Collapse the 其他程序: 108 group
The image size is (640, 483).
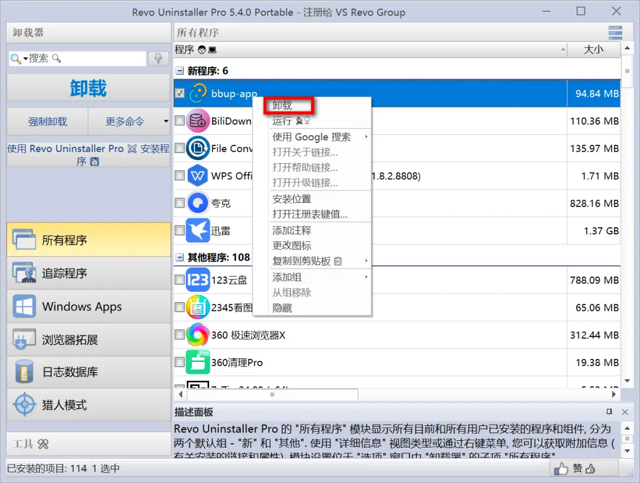(x=180, y=257)
